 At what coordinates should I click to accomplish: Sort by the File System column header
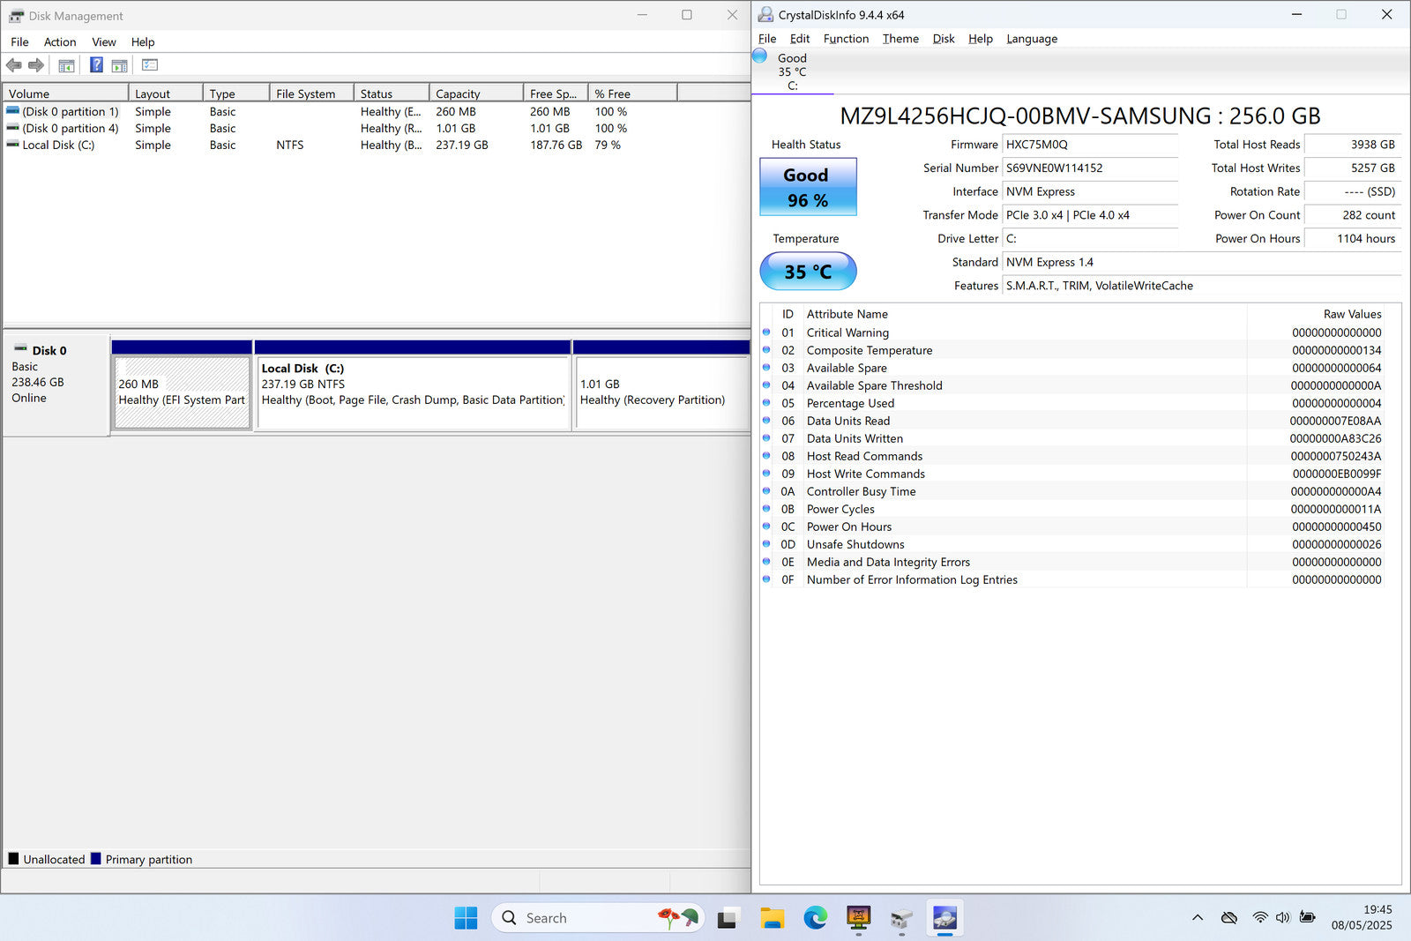(311, 93)
